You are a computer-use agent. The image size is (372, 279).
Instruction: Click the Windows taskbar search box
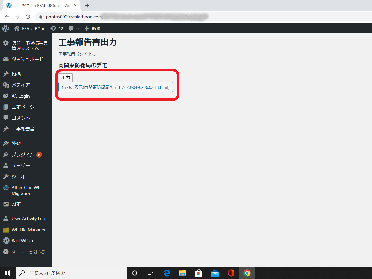pos(71,273)
